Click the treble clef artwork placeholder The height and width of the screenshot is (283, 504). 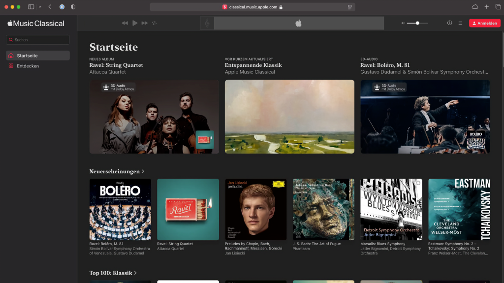[207, 23]
